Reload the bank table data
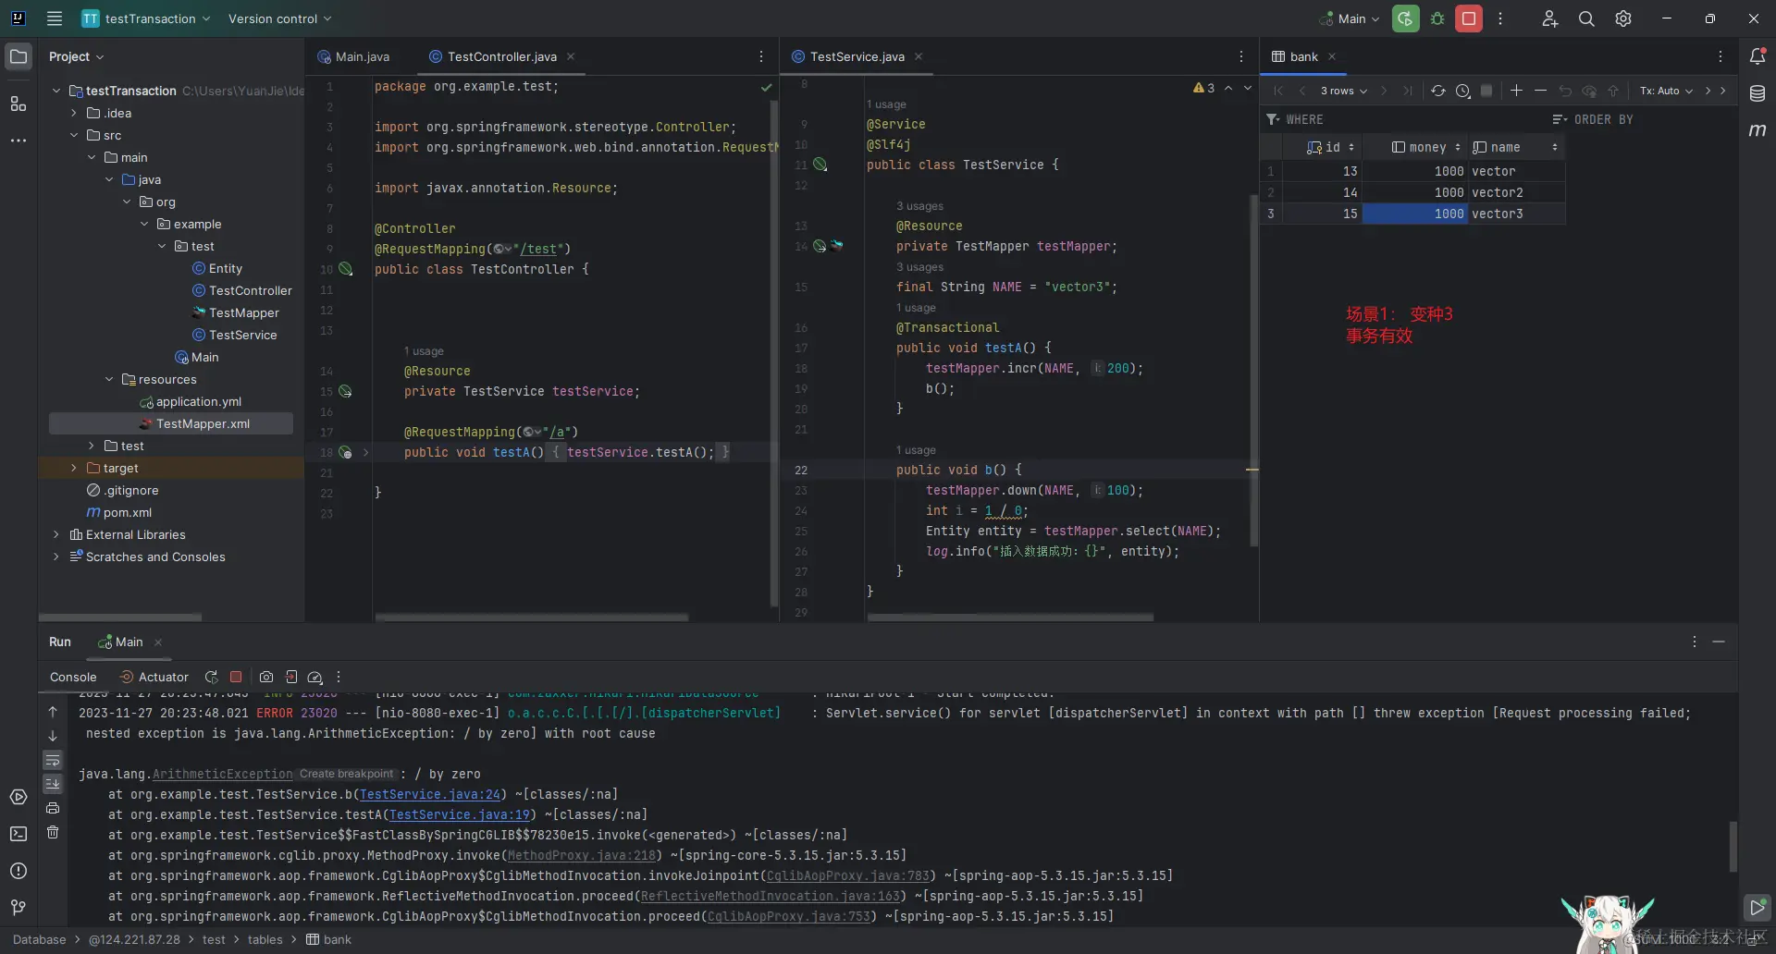This screenshot has height=954, width=1776. pos(1437,91)
